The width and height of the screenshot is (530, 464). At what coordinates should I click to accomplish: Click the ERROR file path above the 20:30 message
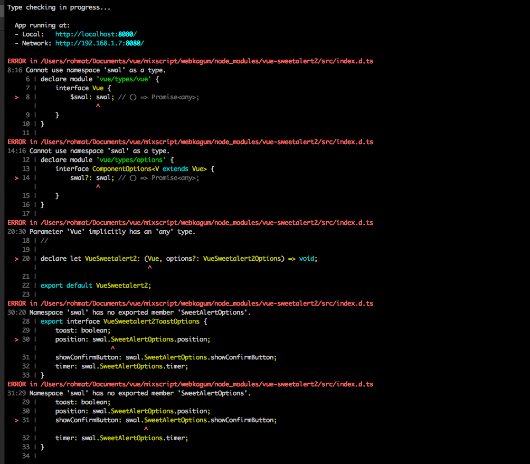click(207, 223)
